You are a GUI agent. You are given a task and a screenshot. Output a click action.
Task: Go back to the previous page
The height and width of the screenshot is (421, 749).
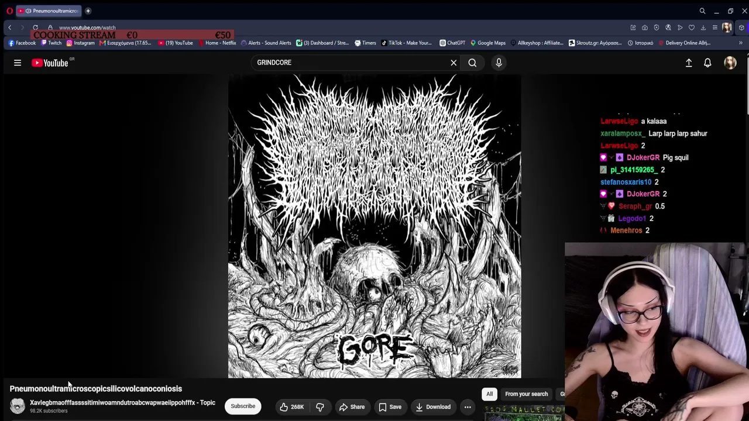9,27
